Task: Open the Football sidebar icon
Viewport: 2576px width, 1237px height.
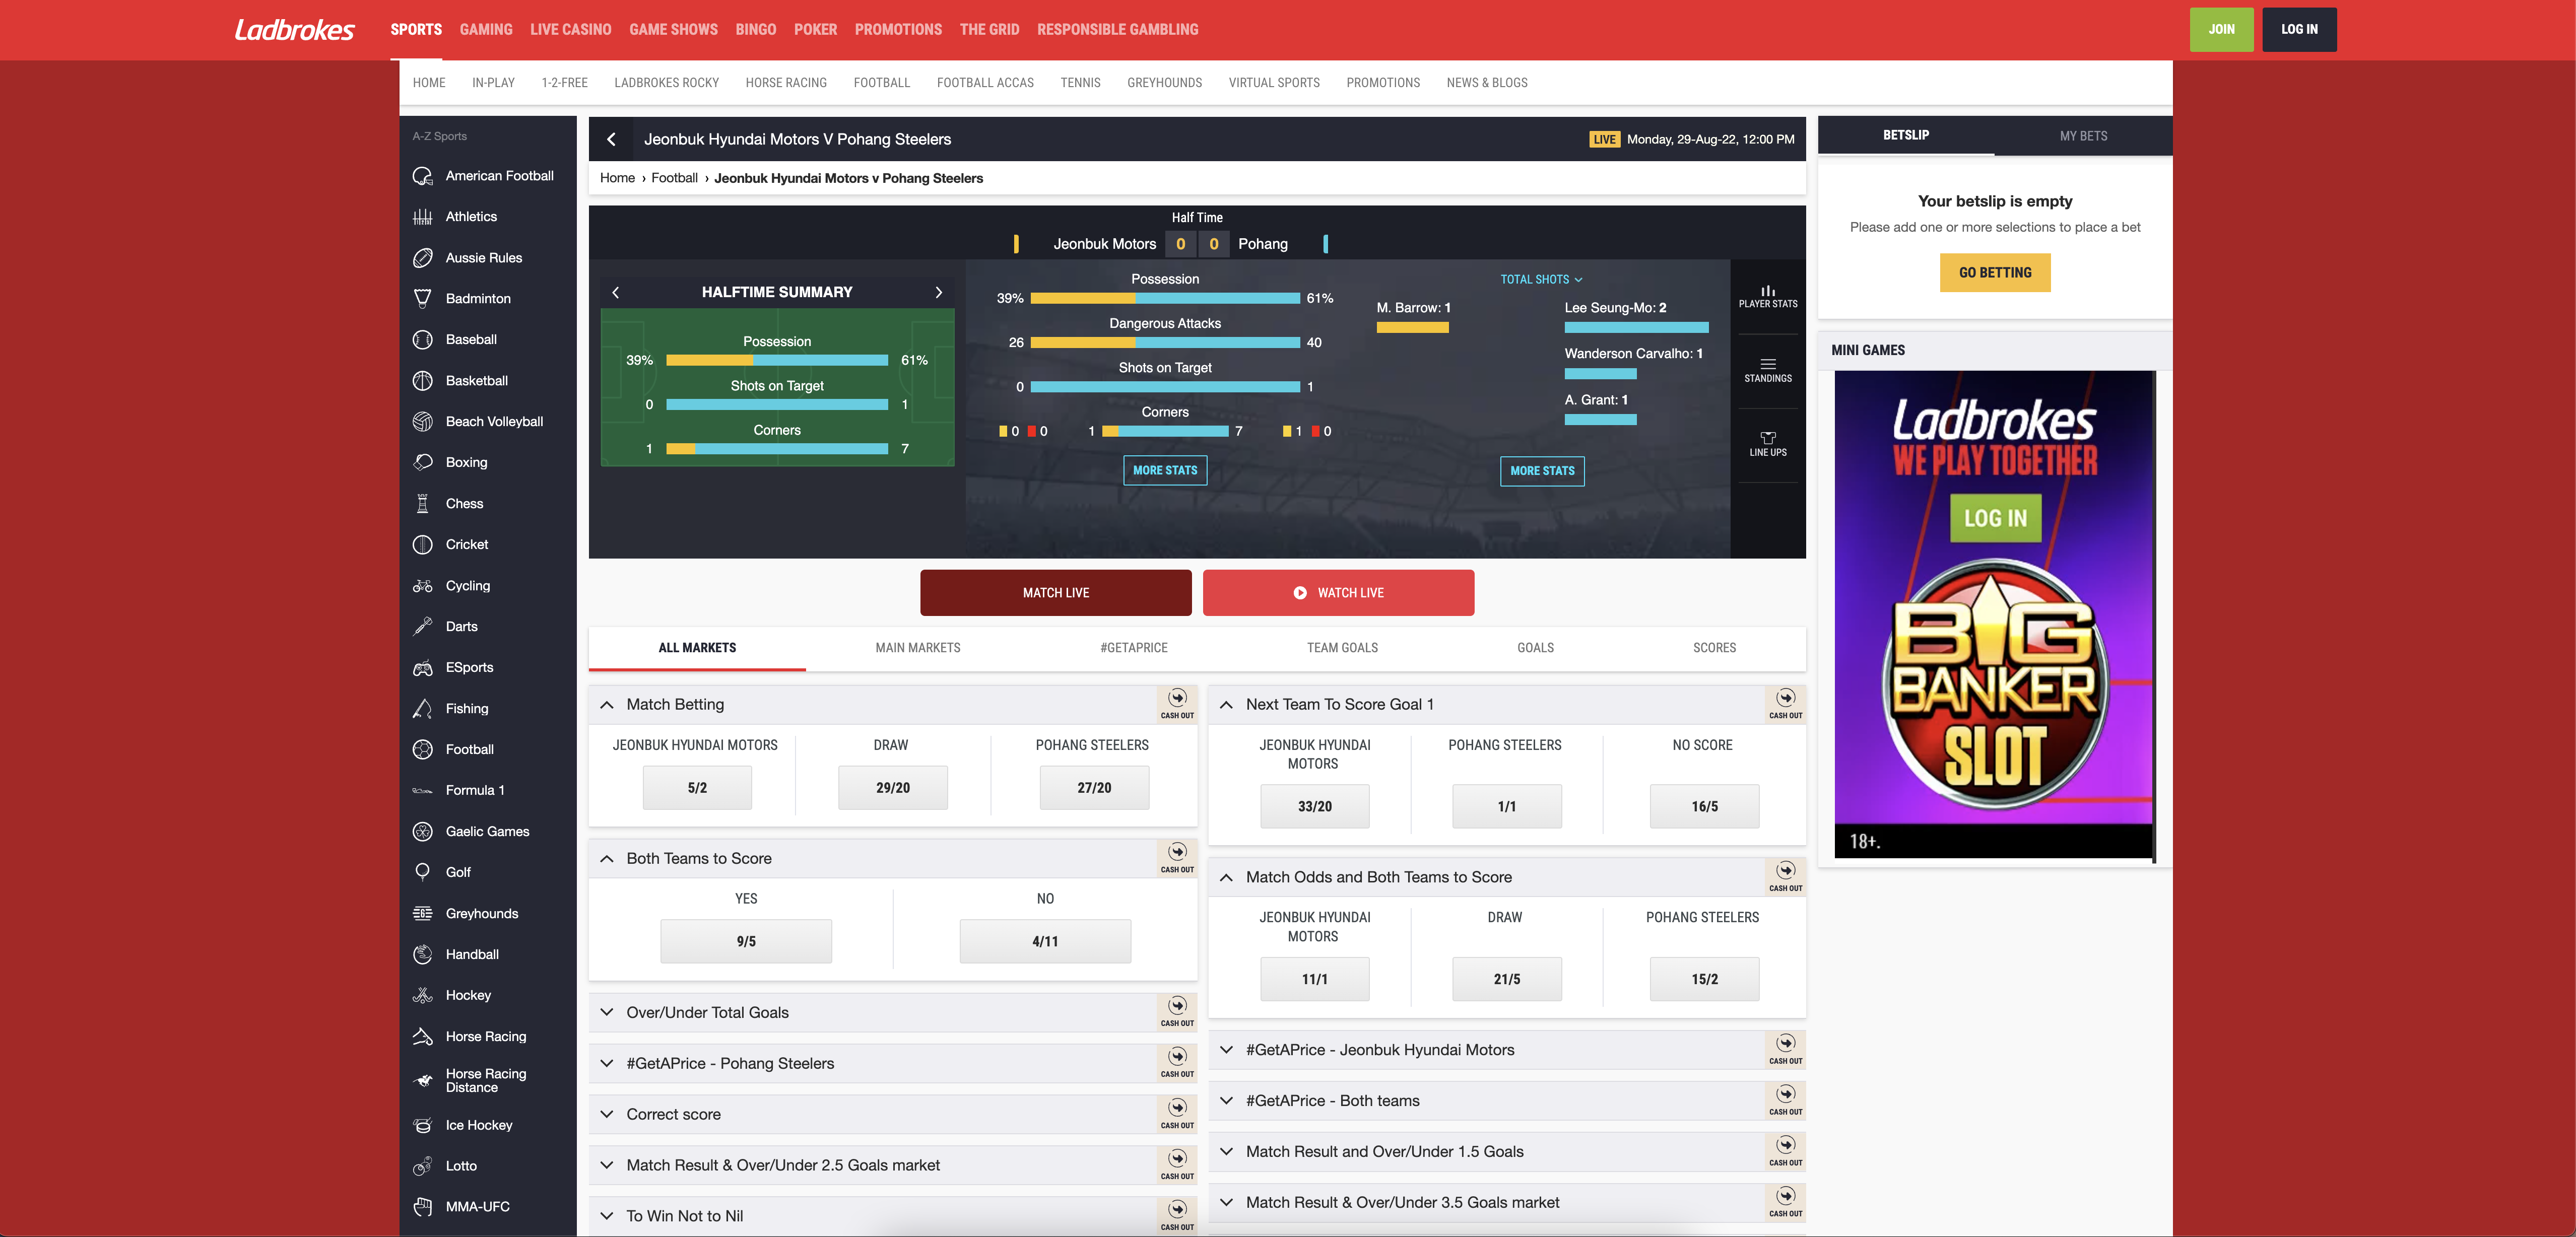Action: 423,750
